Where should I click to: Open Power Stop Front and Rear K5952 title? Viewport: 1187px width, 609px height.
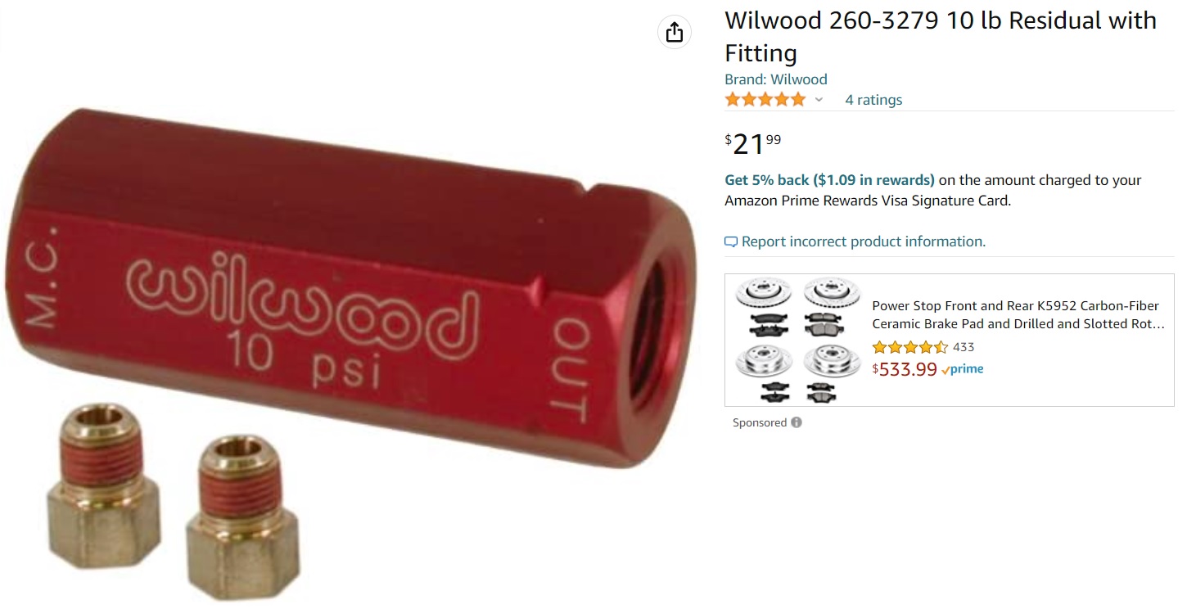[x=1016, y=315]
